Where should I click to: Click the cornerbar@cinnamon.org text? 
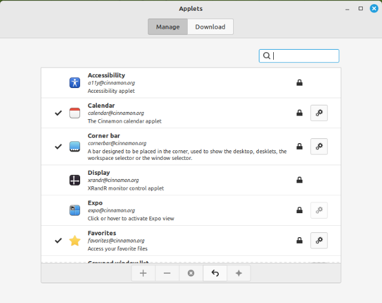(x=117, y=143)
